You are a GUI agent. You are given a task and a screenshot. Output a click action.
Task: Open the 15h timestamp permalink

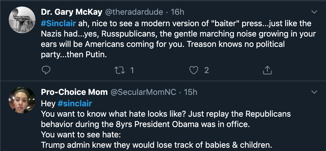click(x=191, y=92)
